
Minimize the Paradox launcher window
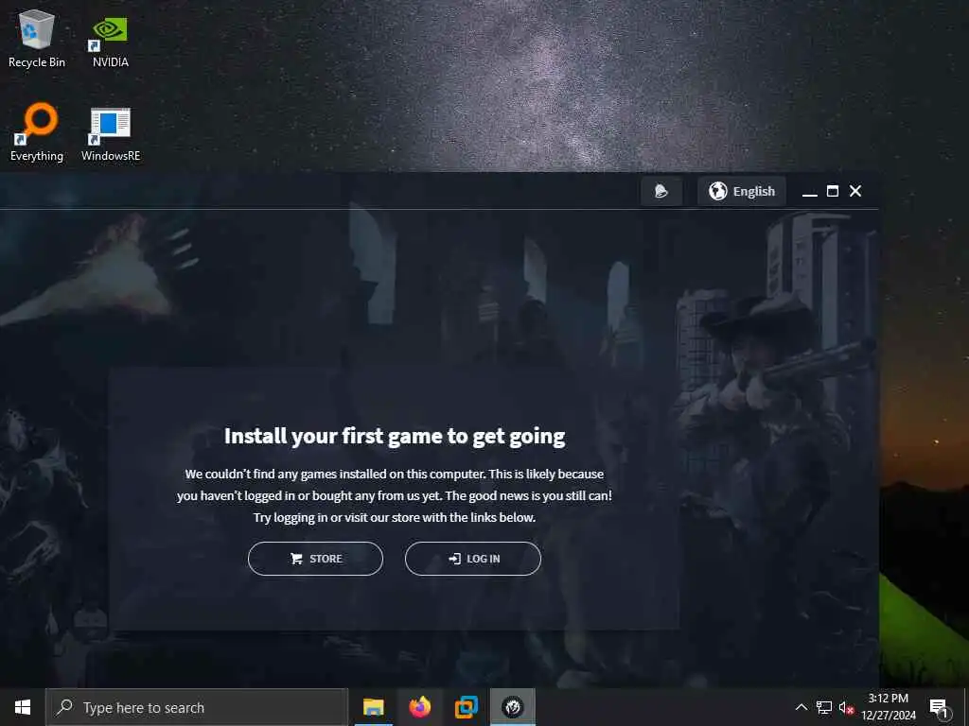pos(810,192)
